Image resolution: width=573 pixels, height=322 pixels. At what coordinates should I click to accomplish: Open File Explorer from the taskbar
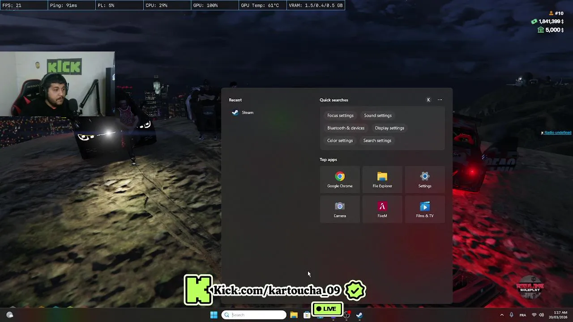294,315
